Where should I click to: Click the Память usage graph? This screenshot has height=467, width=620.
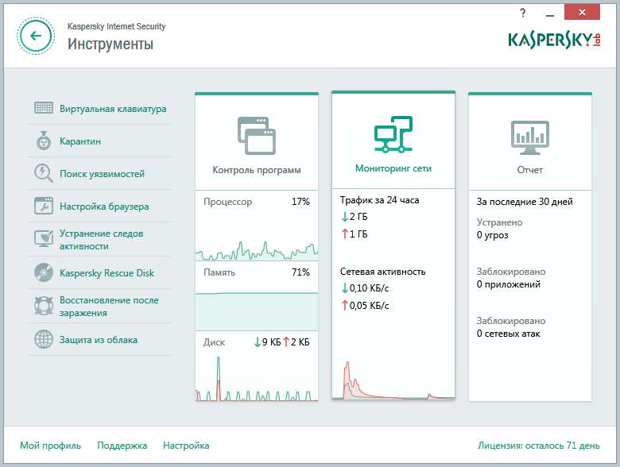tap(257, 311)
